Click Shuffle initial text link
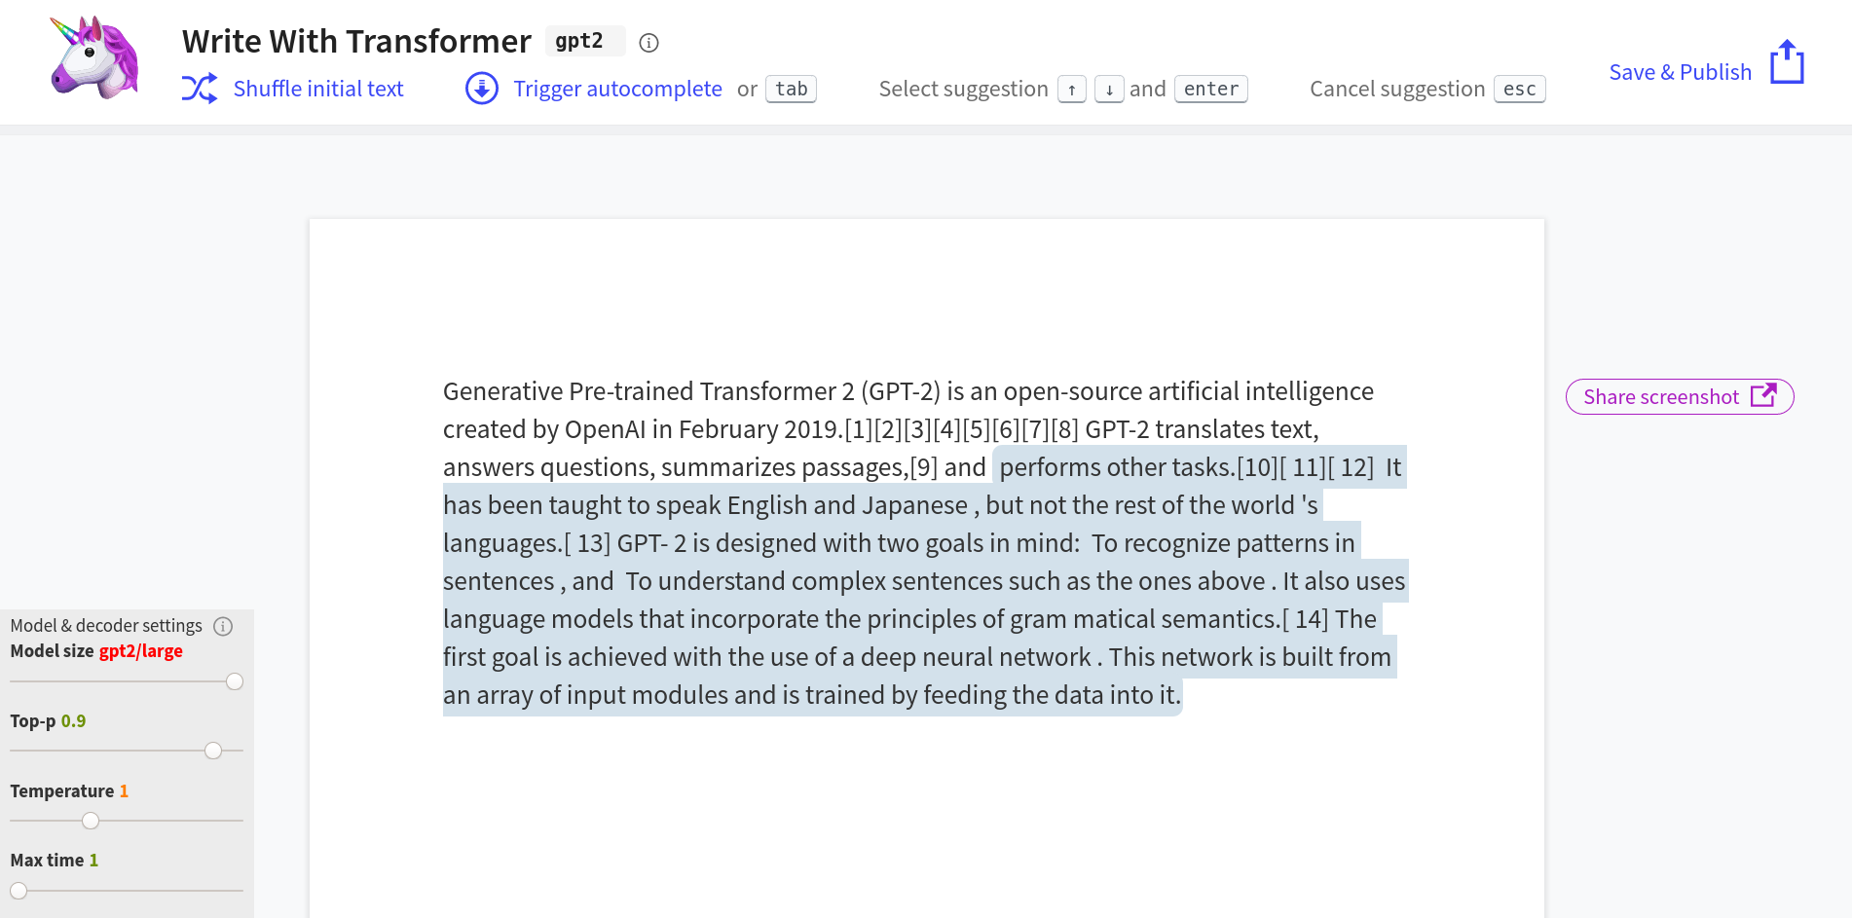This screenshot has height=918, width=1852. [x=318, y=89]
